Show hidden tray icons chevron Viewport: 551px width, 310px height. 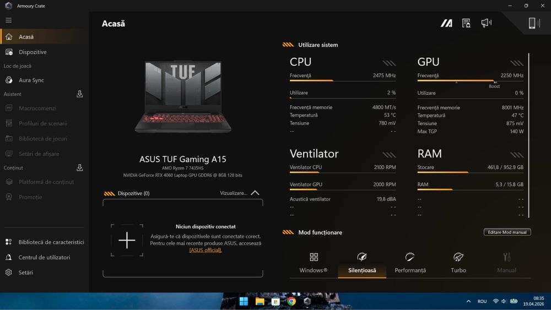(468, 301)
